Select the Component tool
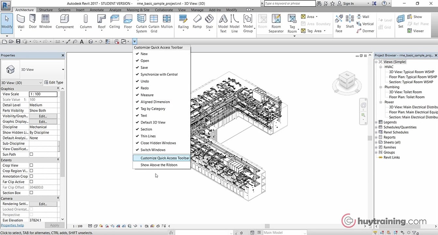Screen dimensions: 438x235 point(65,22)
